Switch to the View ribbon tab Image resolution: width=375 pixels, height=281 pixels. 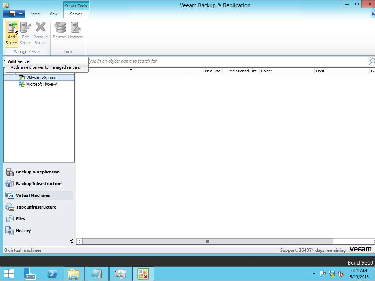pyautogui.click(x=53, y=14)
